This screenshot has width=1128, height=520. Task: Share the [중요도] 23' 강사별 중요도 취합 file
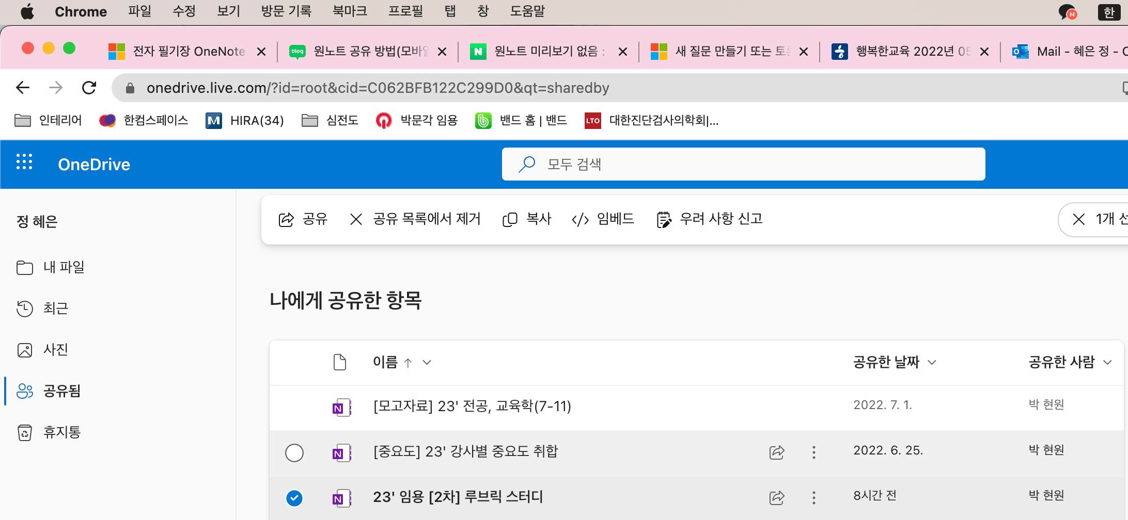[x=777, y=452]
